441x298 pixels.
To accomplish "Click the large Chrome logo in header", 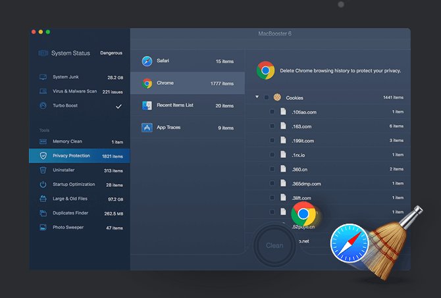I will click(x=265, y=70).
